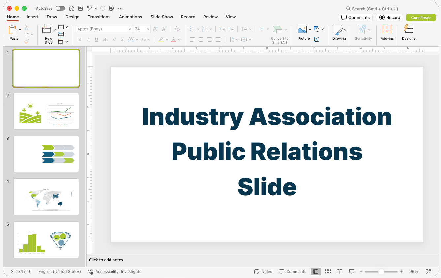Screen dimensions: 441x278
Task: Toggle Underline formatting
Action: [96, 40]
